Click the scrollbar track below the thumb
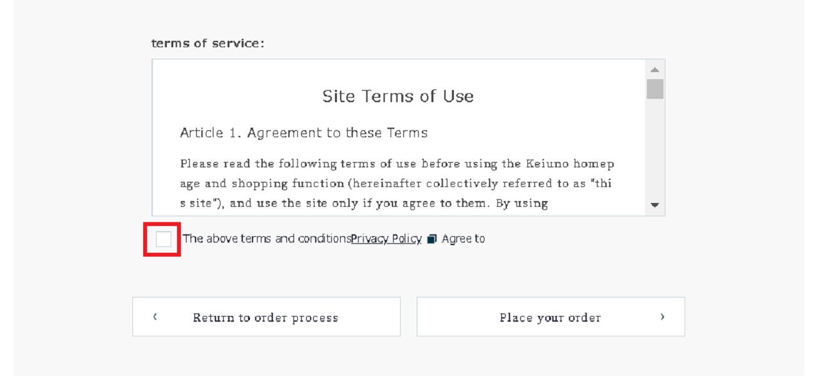The image size is (815, 383). tap(655, 148)
